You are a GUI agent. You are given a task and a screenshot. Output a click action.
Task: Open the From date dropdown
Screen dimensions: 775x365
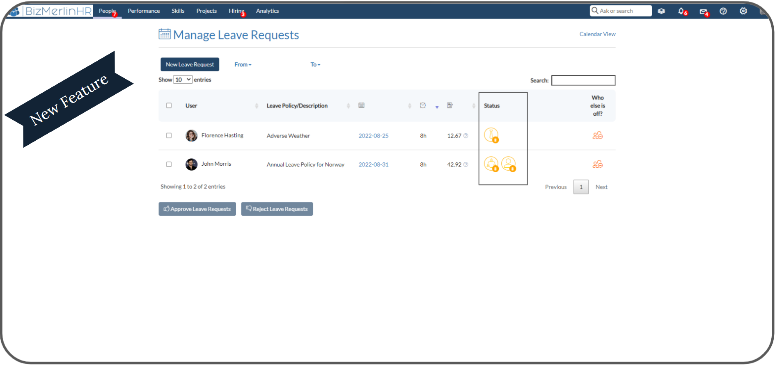coord(243,64)
